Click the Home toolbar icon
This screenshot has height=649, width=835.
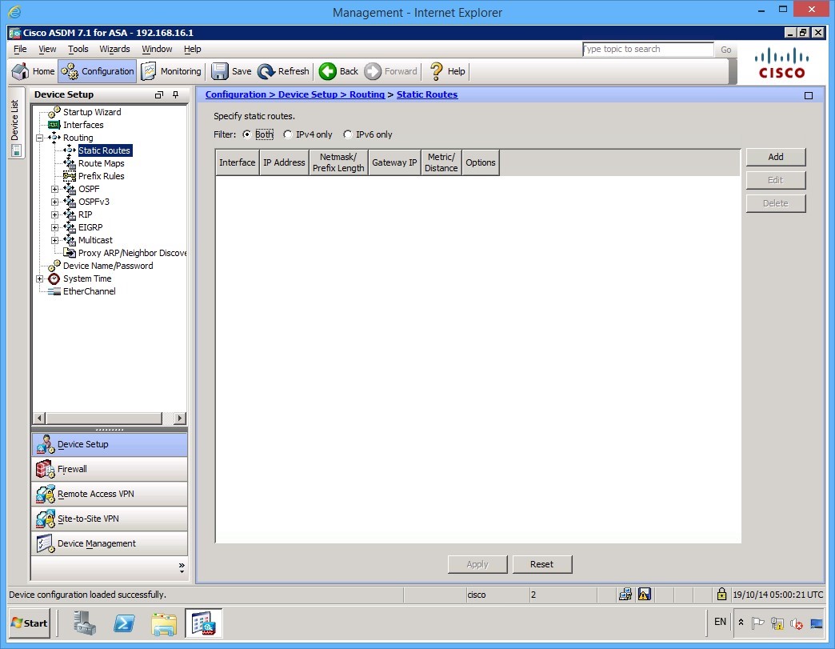coord(20,70)
